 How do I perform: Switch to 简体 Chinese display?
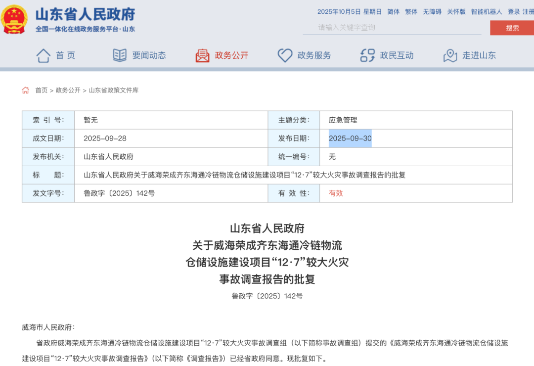point(394,12)
